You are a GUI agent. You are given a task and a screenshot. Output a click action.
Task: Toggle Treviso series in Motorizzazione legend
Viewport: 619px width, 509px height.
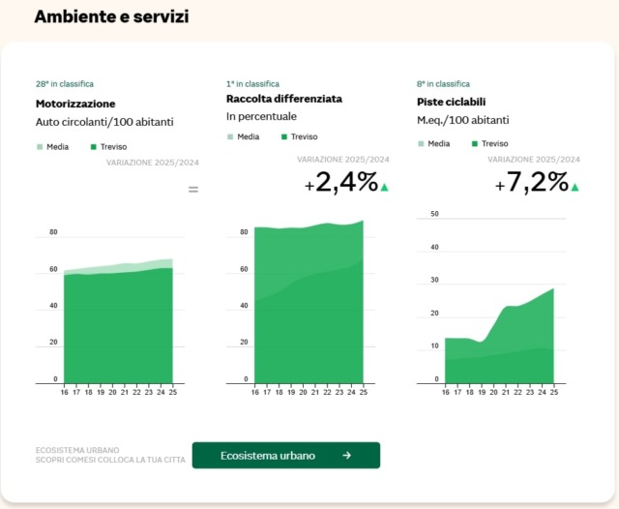coord(107,146)
